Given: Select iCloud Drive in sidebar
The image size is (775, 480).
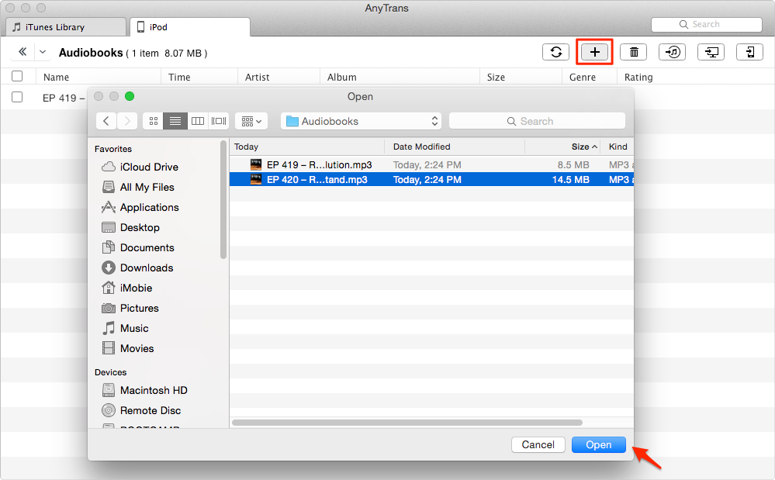Looking at the screenshot, I should coord(140,167).
